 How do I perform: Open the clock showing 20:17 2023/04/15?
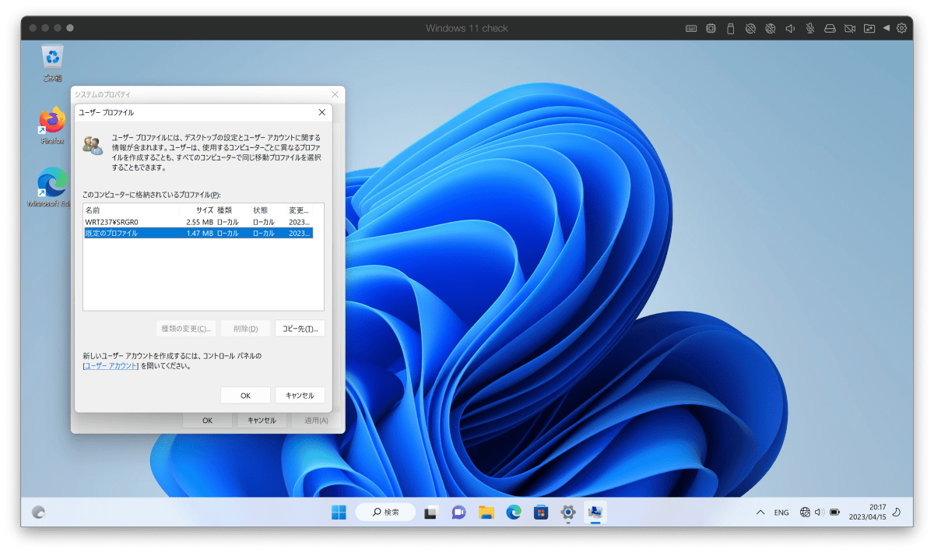tap(867, 512)
